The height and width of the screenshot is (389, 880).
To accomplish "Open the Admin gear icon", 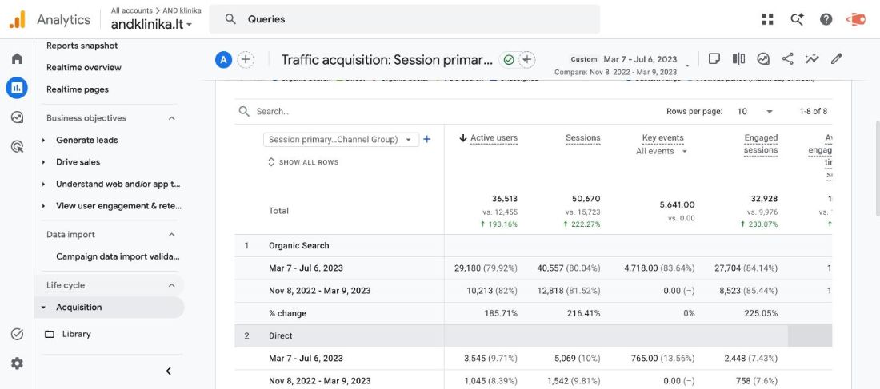I will click(x=17, y=363).
